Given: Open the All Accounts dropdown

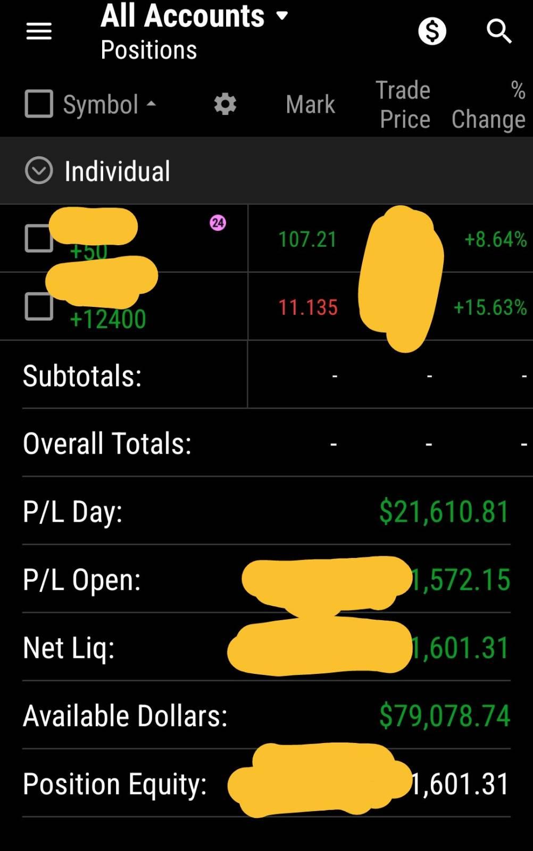Looking at the screenshot, I should point(194,16).
